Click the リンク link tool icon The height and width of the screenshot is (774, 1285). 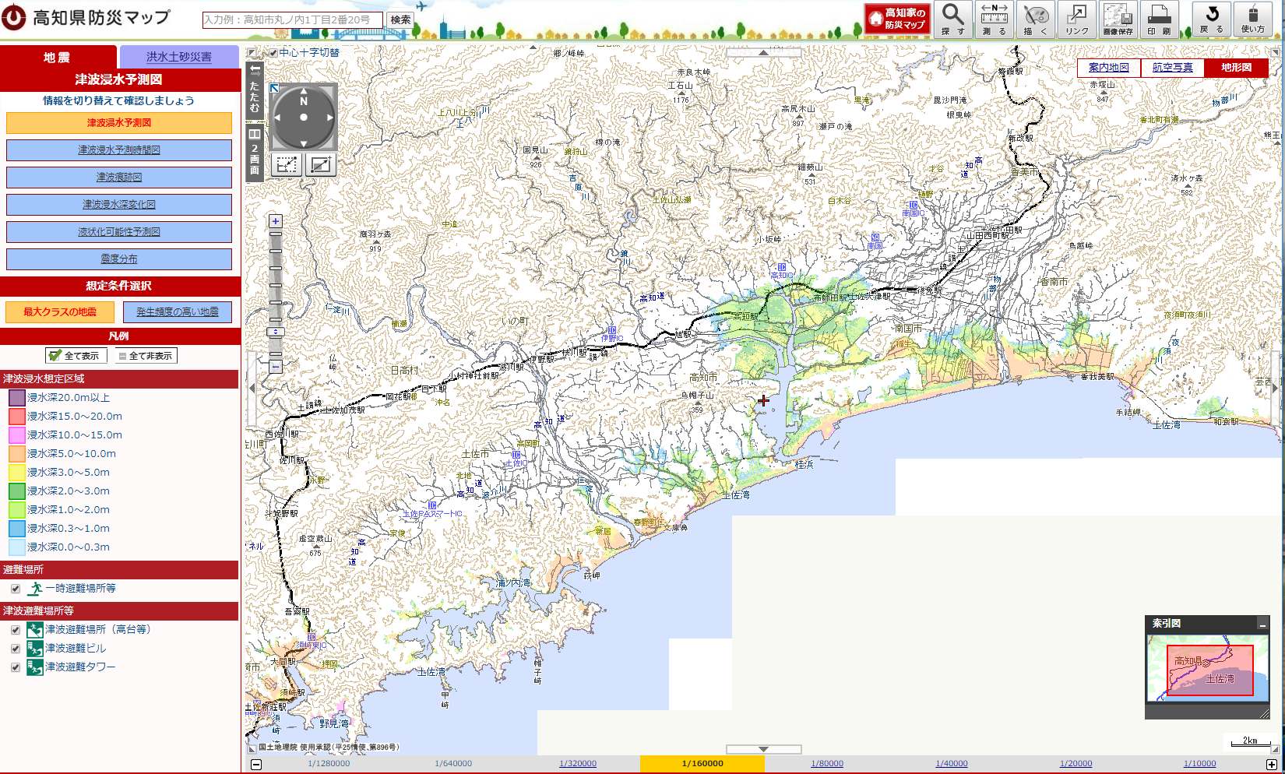(x=1077, y=19)
